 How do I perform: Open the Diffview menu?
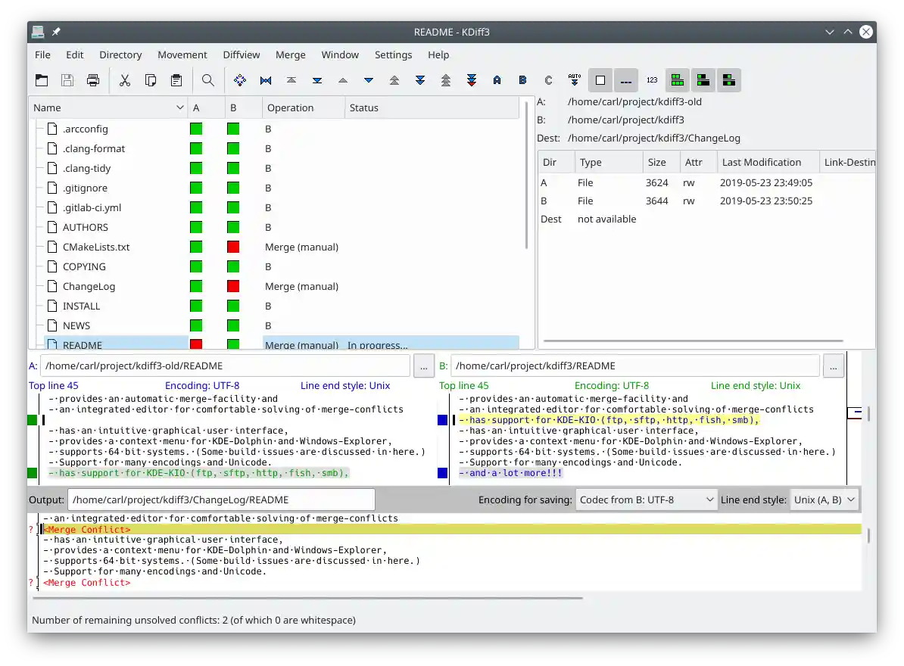242,54
